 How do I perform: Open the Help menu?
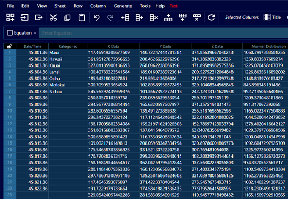pyautogui.click(x=160, y=6)
